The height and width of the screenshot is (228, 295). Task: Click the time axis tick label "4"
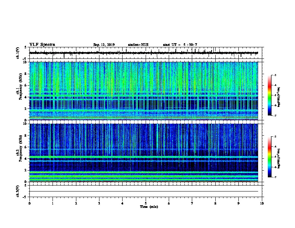coord(123,203)
